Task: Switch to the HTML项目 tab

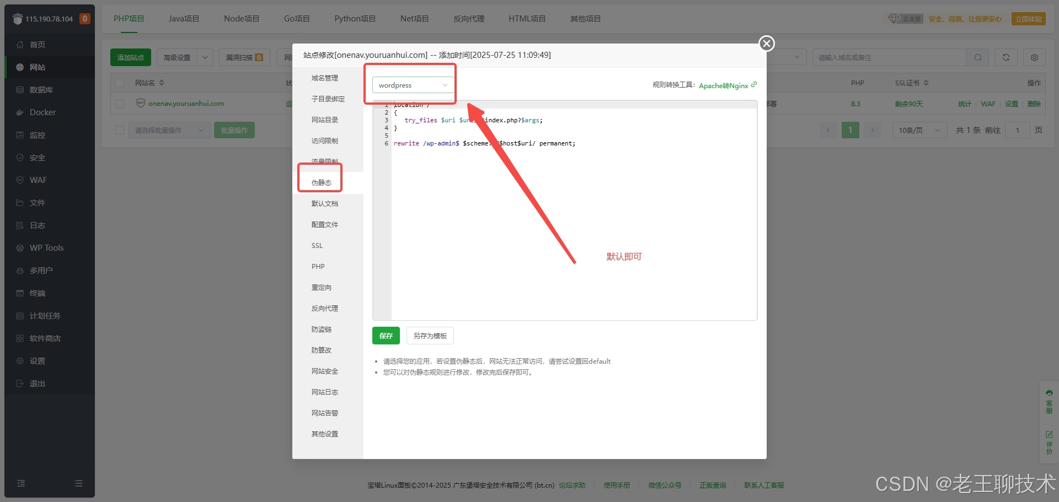Action: tap(527, 19)
